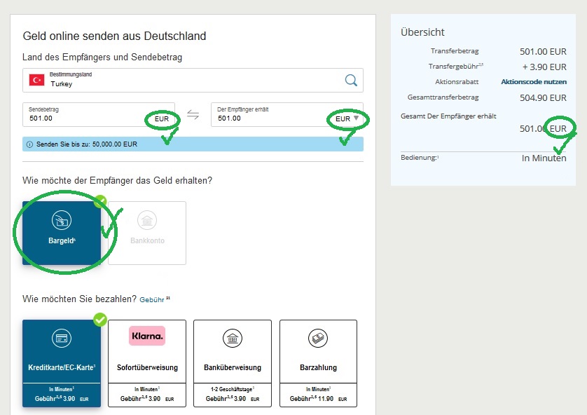Click the swap arrows between amount fields
This screenshot has width=587, height=415.
(x=193, y=115)
